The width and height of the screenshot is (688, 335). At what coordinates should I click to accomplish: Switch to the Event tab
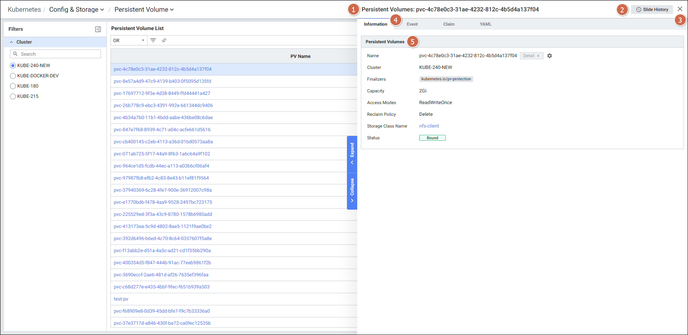pyautogui.click(x=412, y=24)
